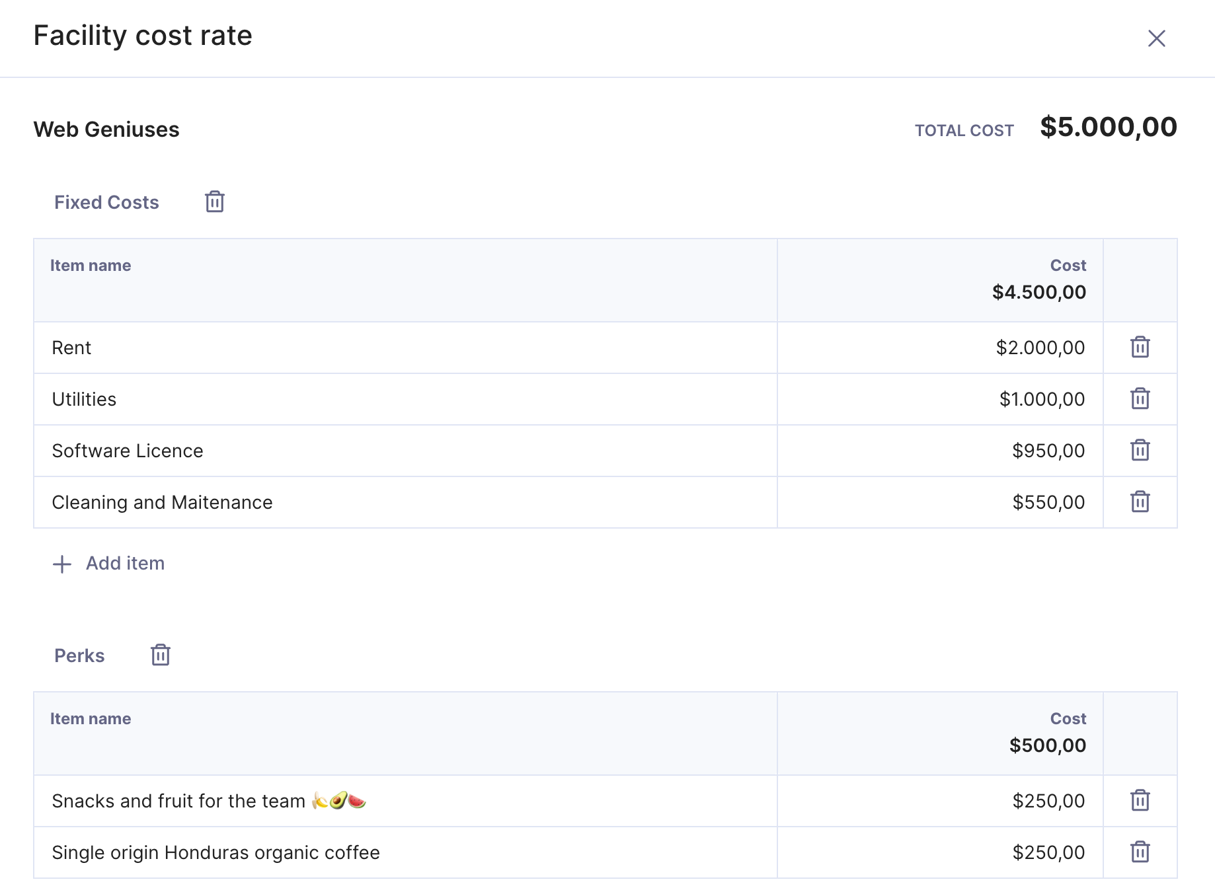Delete the Honduras organic coffee item

pyautogui.click(x=1140, y=852)
